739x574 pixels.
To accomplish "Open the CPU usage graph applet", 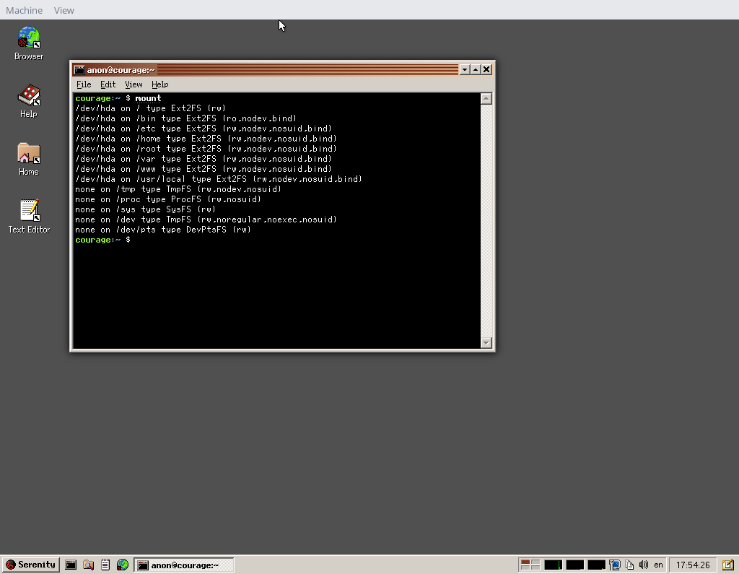I will (552, 565).
